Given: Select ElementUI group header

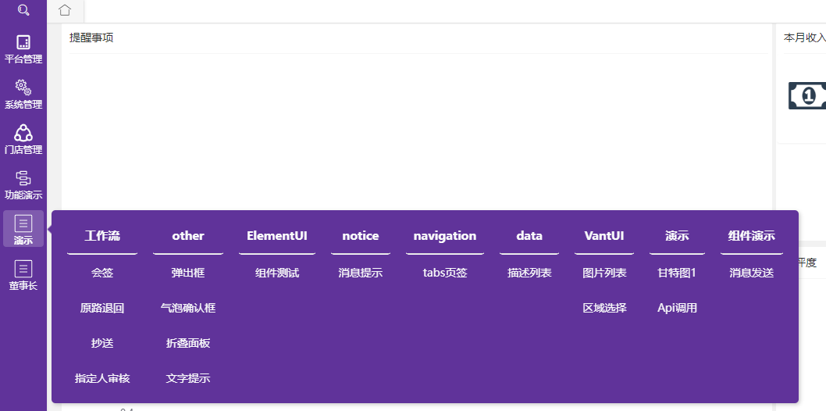Looking at the screenshot, I should point(277,236).
